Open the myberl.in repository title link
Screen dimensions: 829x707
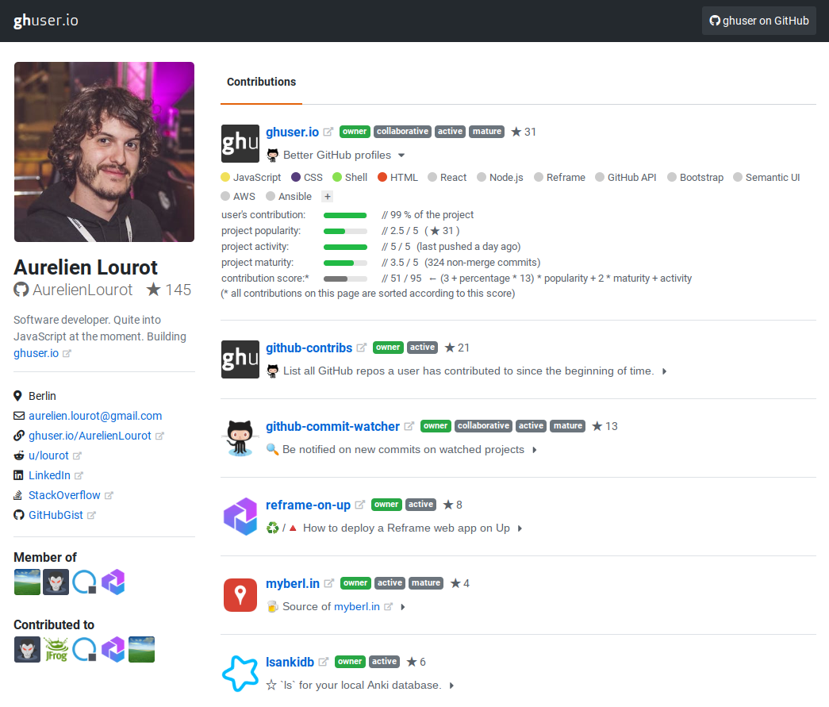pyautogui.click(x=293, y=583)
